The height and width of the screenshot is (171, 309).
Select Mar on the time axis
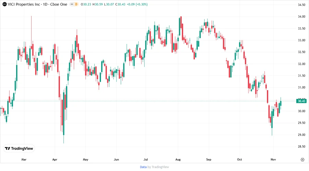[24, 159]
